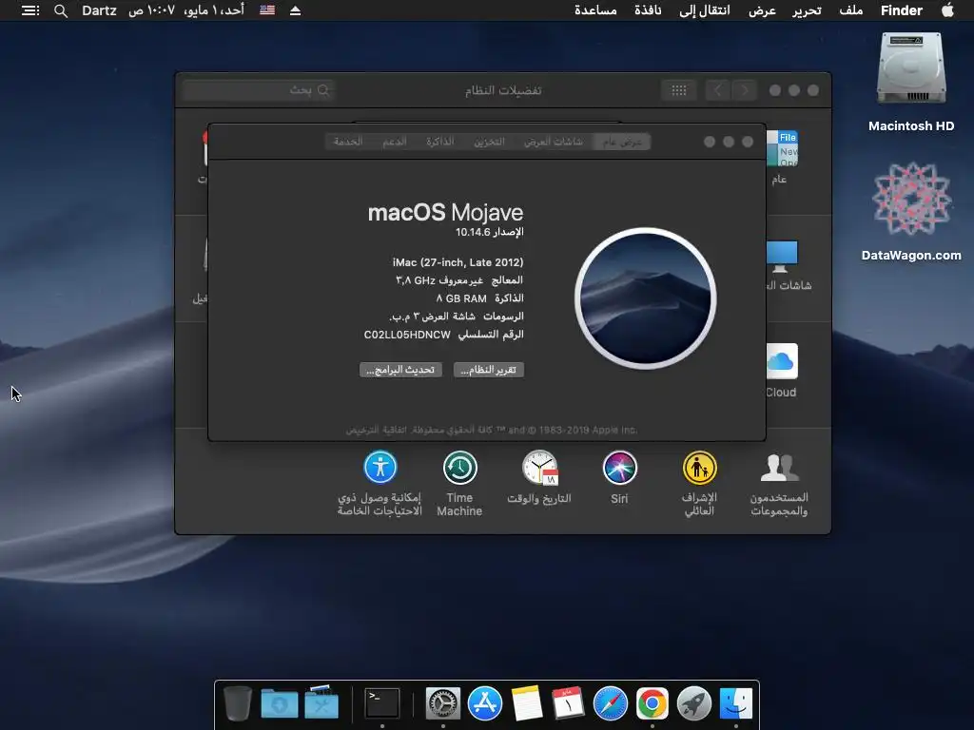Open the Finder menu
The image size is (974, 730).
(902, 10)
